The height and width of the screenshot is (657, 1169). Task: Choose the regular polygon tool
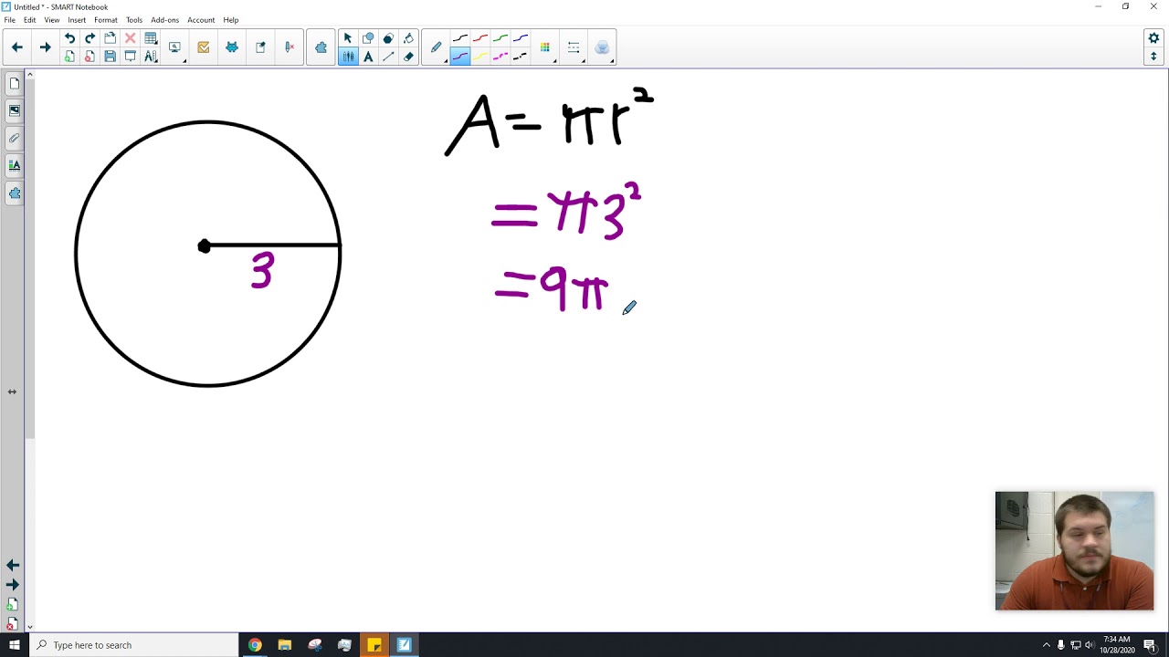coord(388,38)
